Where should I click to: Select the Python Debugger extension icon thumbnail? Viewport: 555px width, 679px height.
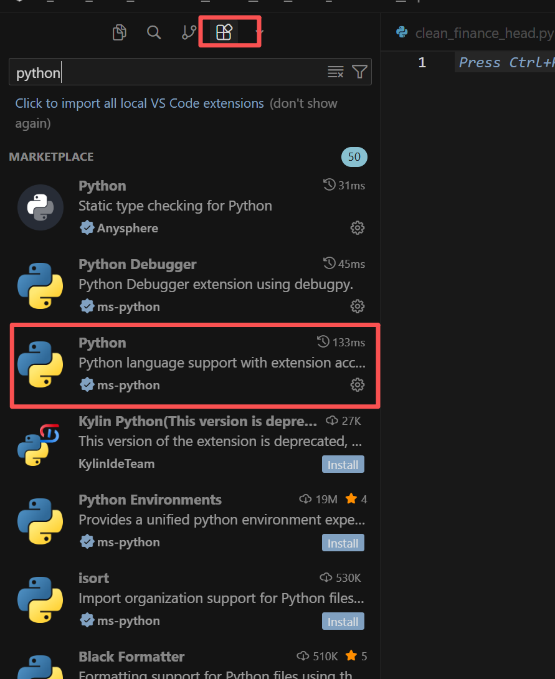tap(40, 286)
